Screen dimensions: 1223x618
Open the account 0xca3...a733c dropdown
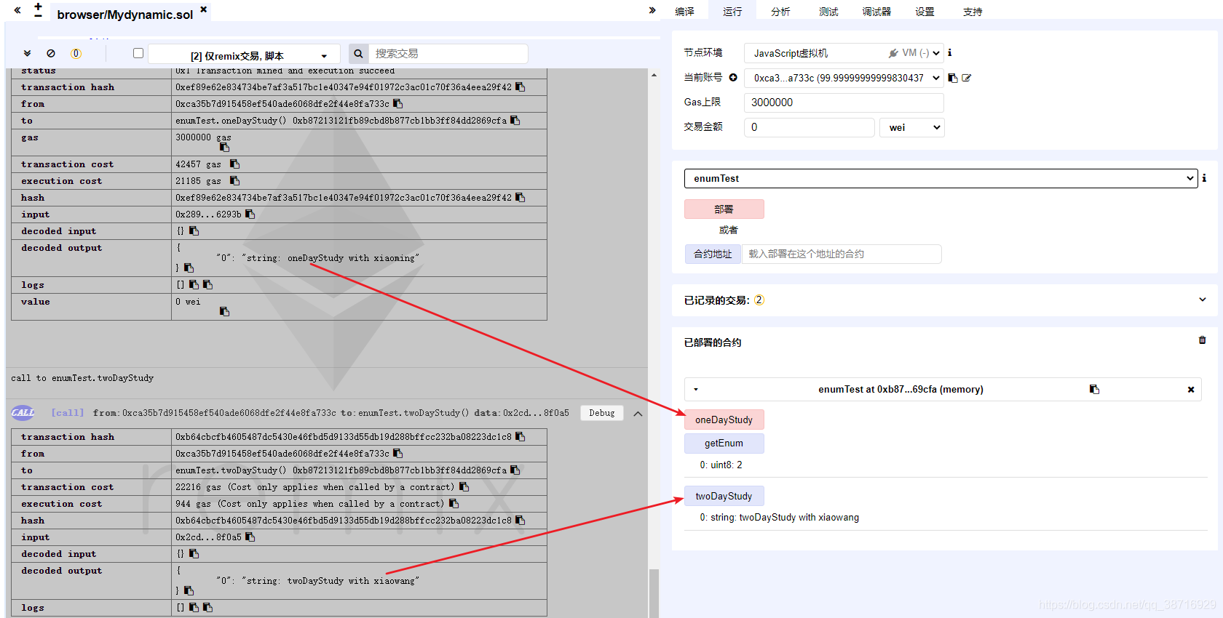[844, 78]
